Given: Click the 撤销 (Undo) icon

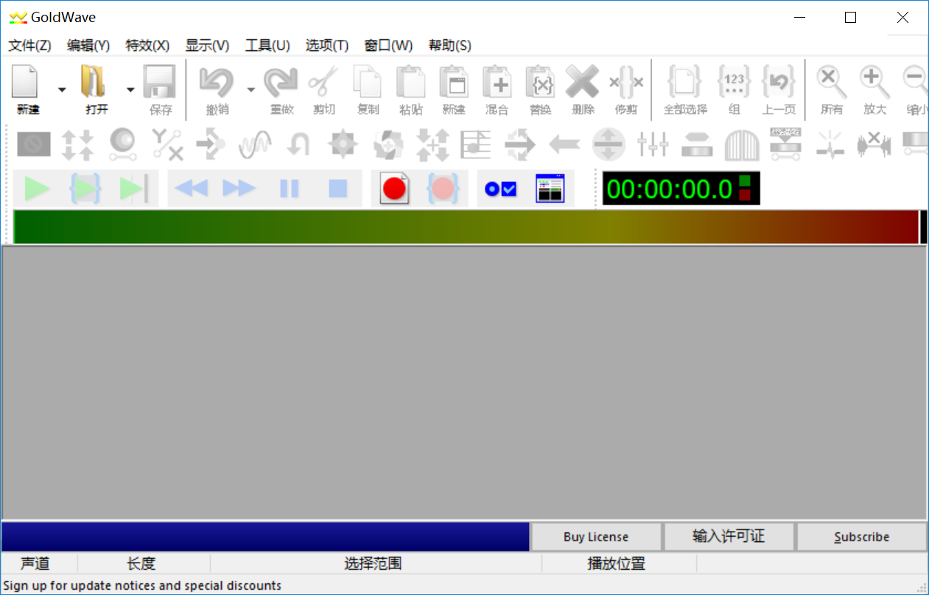Looking at the screenshot, I should [x=217, y=82].
